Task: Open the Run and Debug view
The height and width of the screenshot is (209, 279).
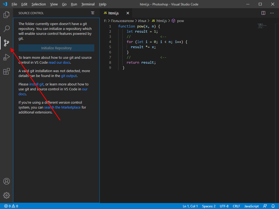Action: pyautogui.click(x=6, y=57)
